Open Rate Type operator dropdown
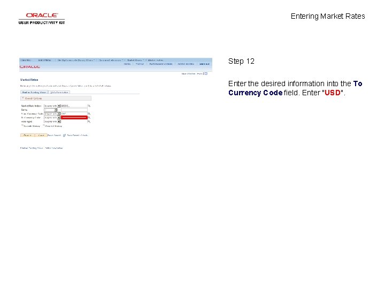The image size is (385, 289). (x=52, y=121)
